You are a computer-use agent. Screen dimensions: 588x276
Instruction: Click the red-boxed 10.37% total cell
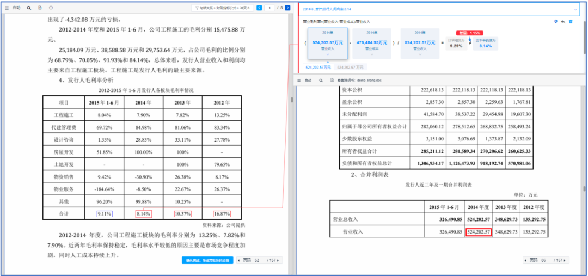tap(182, 214)
